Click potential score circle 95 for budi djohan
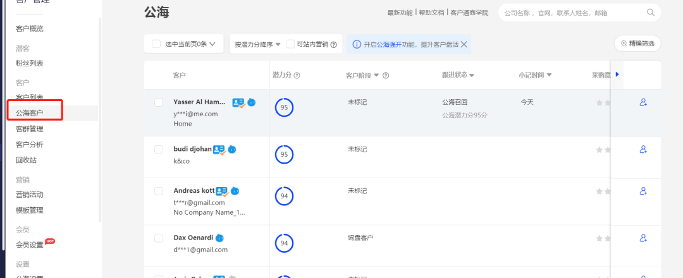Screen dimensions: 683x278 tap(284, 154)
